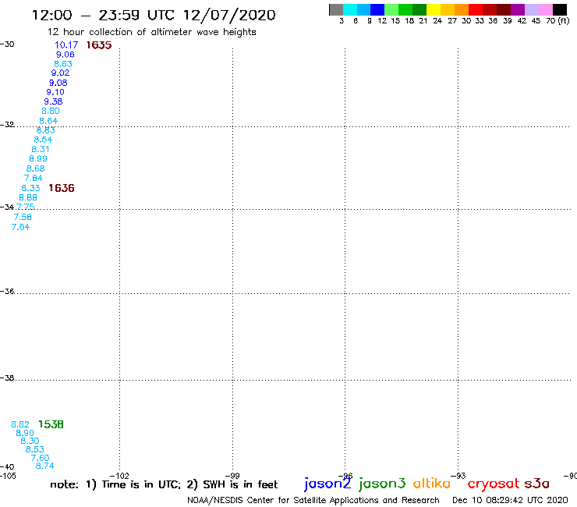
Task: Select the 8.53 wave height reading
Action: click(35, 449)
